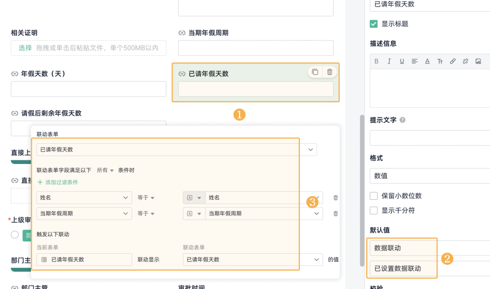Remove hyperlink with the unlink icon
The image size is (490, 289).
click(x=465, y=61)
